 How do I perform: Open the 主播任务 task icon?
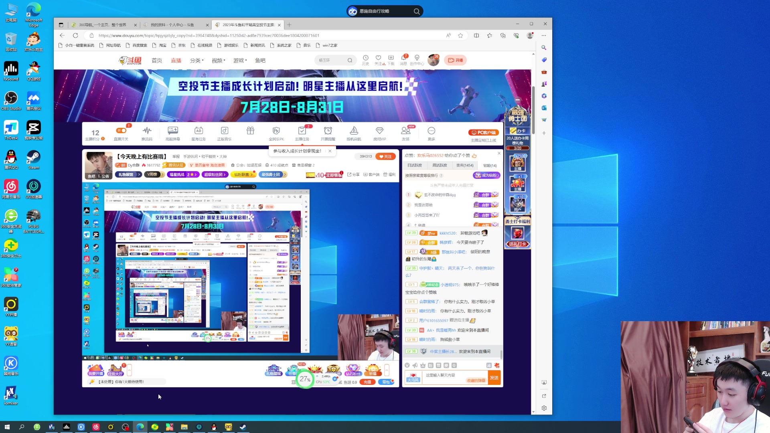tap(302, 134)
